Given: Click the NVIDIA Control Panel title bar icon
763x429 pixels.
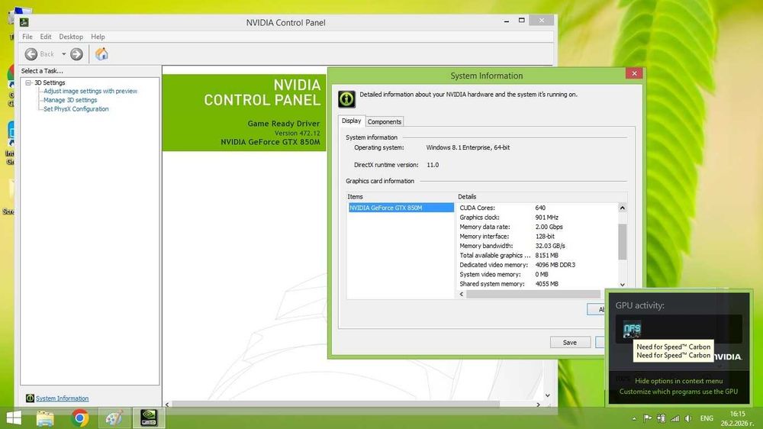Looking at the screenshot, I should point(24,22).
